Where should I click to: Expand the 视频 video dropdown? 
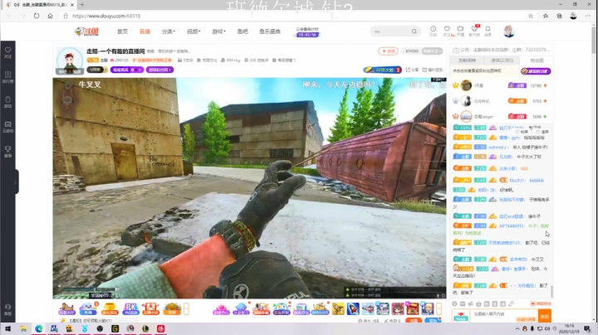(194, 32)
